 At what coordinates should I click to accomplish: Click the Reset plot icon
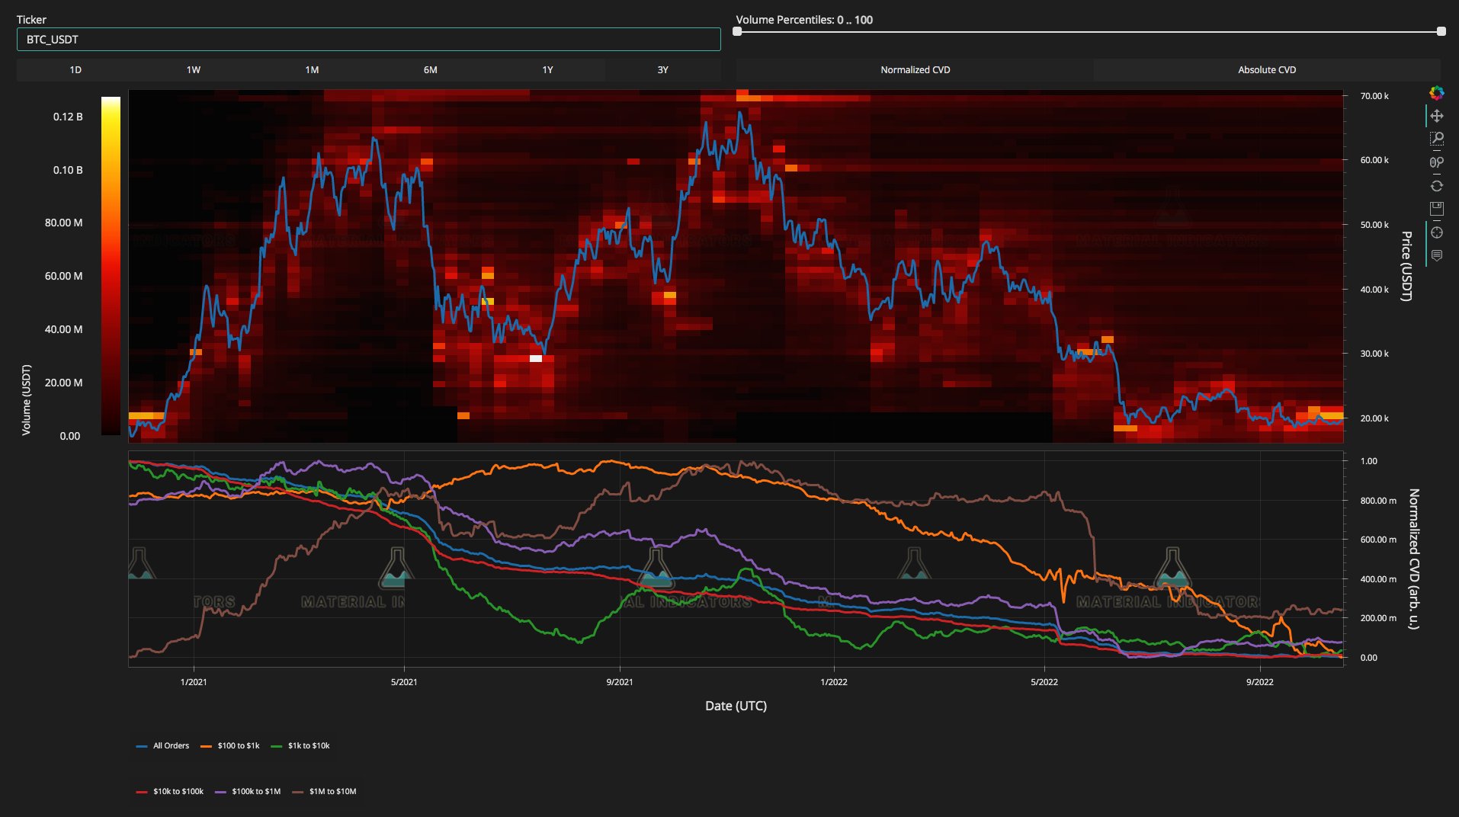(x=1436, y=186)
